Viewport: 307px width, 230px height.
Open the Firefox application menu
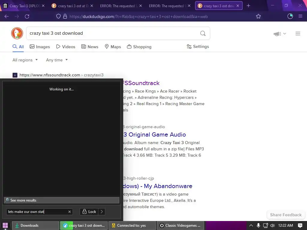pos(300,16)
